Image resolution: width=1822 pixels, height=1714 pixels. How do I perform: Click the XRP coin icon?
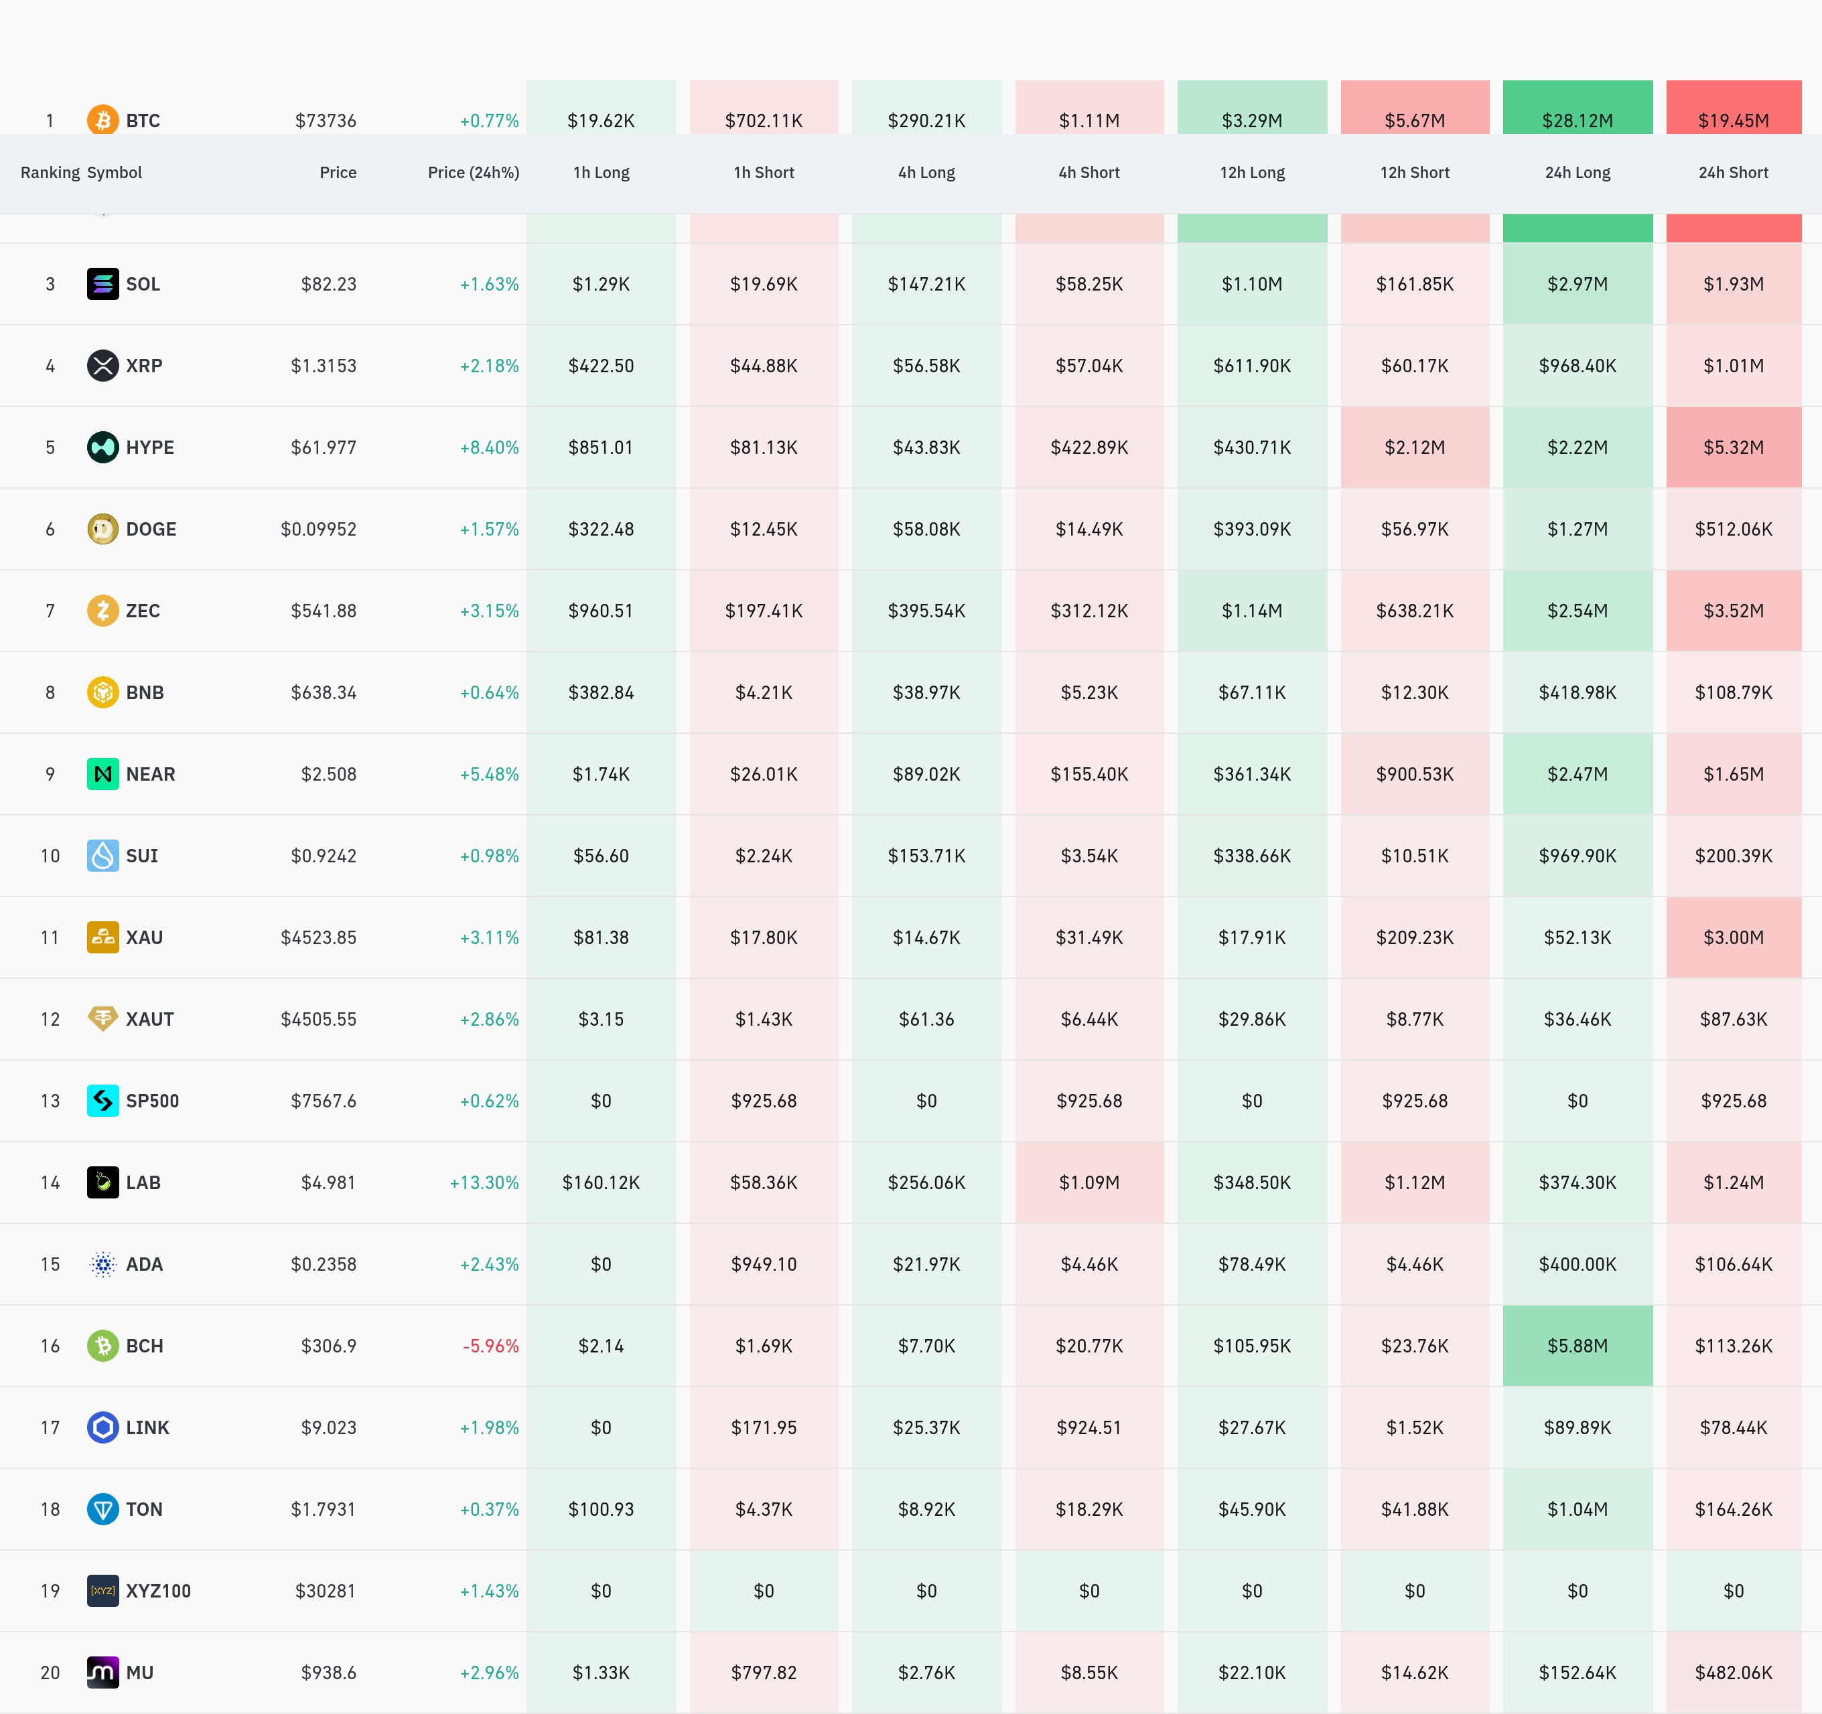(x=102, y=366)
